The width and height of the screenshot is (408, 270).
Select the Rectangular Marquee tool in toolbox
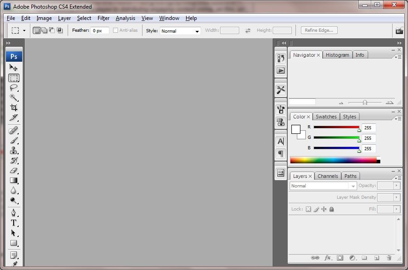coord(14,78)
